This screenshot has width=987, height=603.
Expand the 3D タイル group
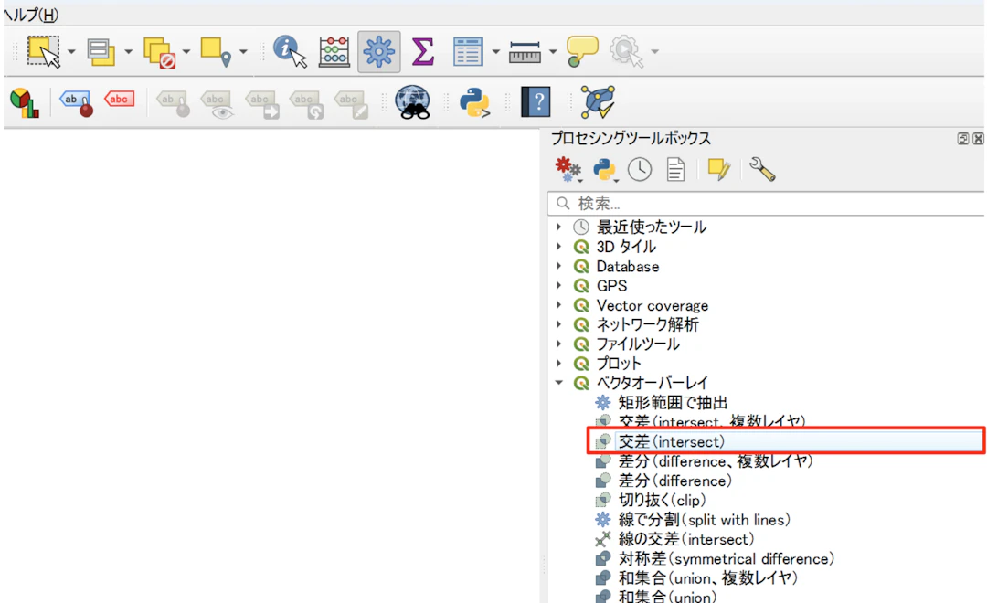pyautogui.click(x=558, y=246)
